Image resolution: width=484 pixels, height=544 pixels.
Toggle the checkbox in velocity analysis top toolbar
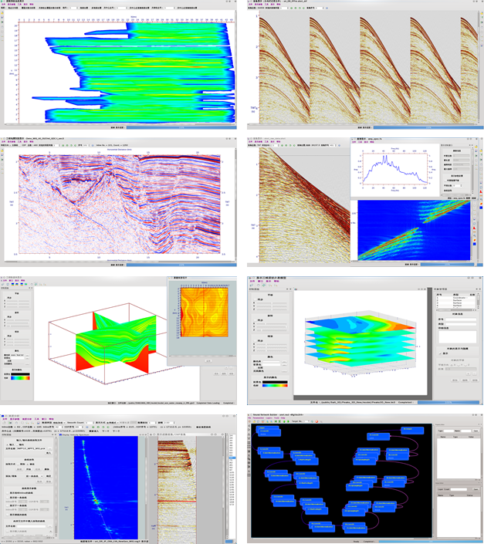(x=96, y=424)
